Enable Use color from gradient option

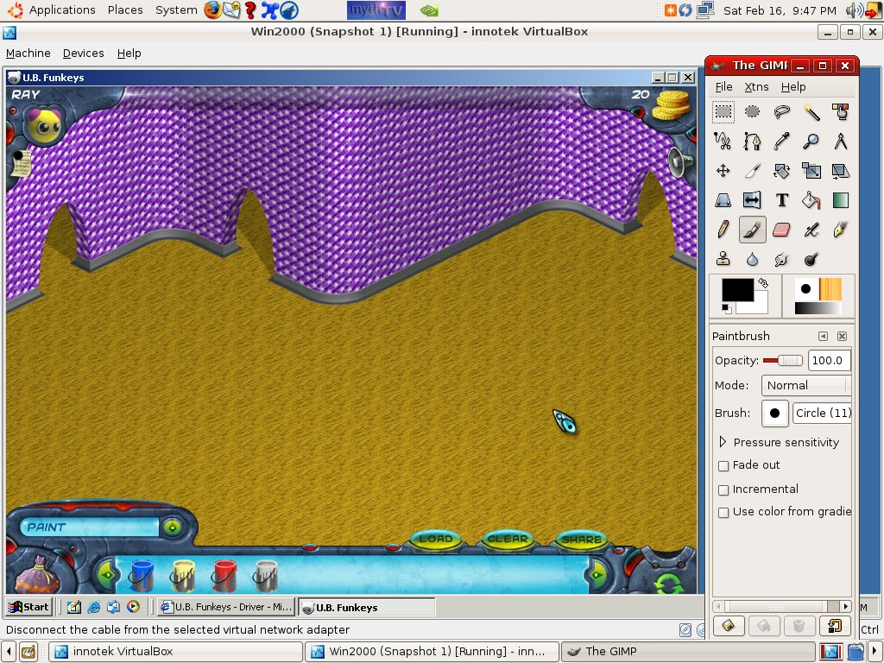pyautogui.click(x=723, y=513)
